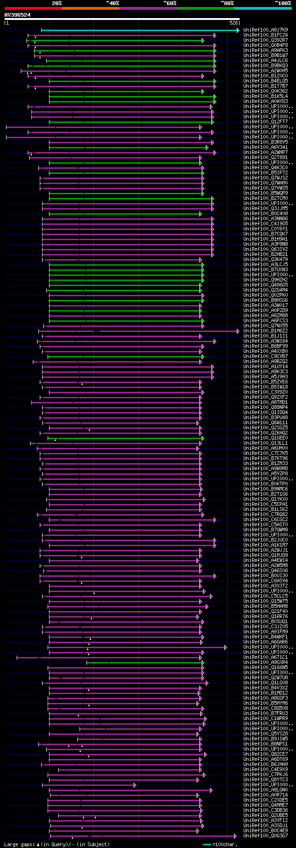Click the UniRef100_Q02PK0 label
Screen dimensions: 296x848
pyautogui.click(x=265, y=295)
